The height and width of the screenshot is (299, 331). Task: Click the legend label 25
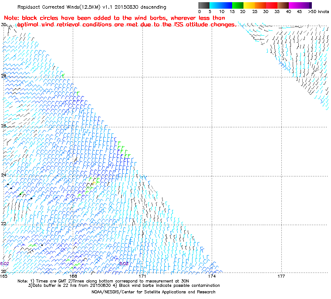[x=255, y=12]
